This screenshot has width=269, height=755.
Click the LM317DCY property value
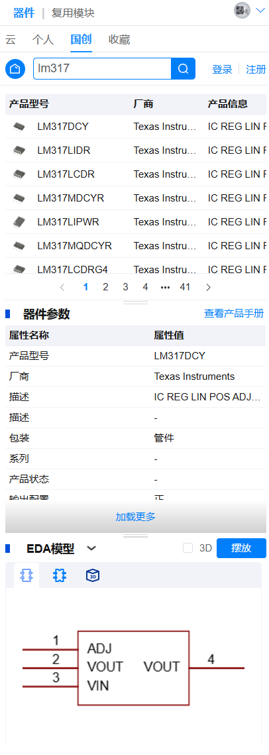(x=180, y=356)
